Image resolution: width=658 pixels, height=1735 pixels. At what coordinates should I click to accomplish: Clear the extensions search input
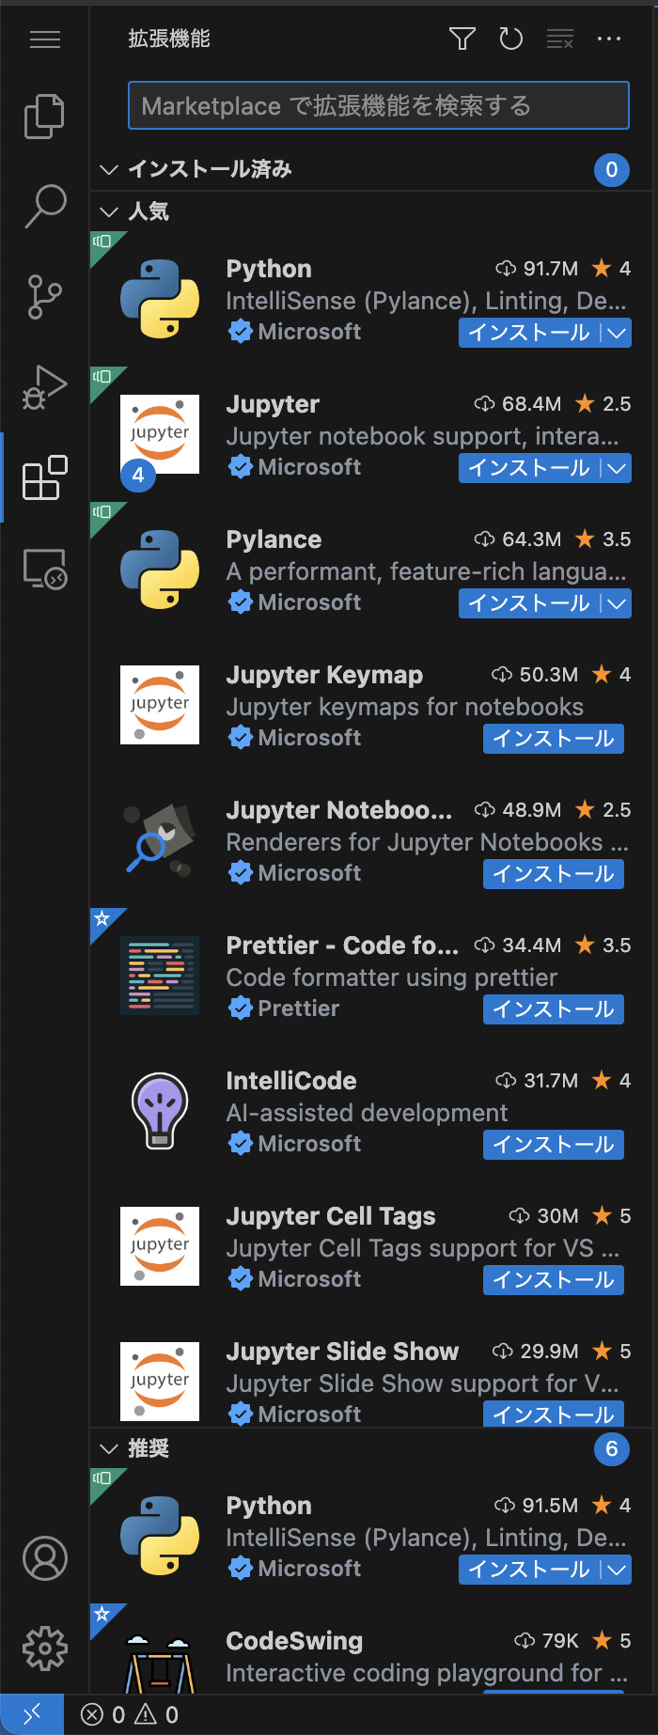(x=560, y=39)
